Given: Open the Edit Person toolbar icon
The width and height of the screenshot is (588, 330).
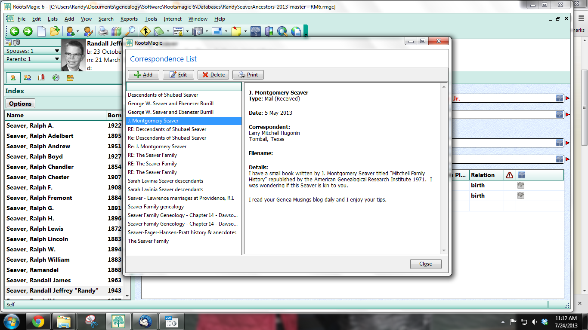Looking at the screenshot, I should tap(89, 31).
